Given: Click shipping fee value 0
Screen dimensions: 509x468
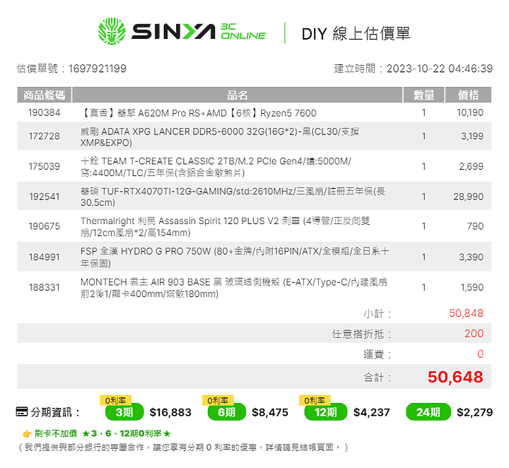Looking at the screenshot, I should (481, 353).
